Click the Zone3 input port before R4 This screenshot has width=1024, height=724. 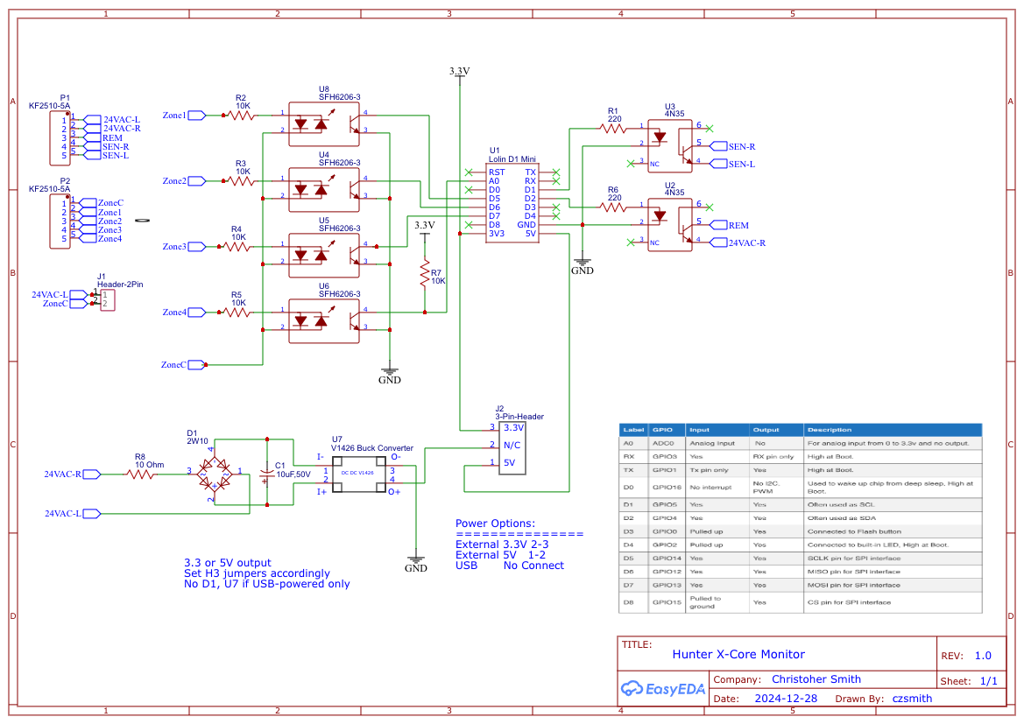coord(184,247)
